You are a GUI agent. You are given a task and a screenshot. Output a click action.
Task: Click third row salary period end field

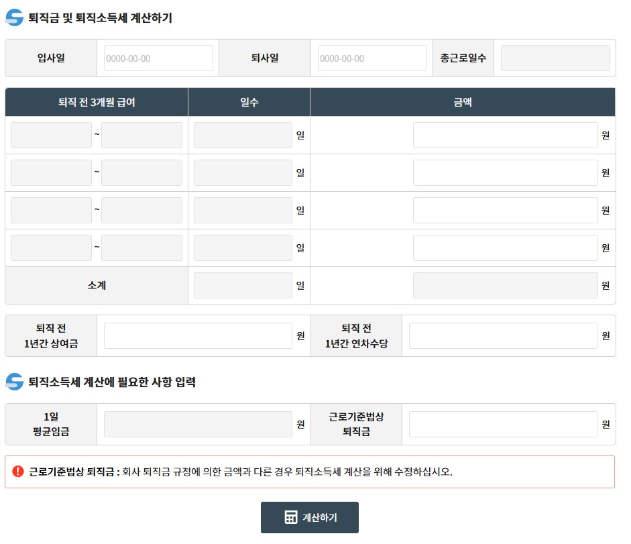(141, 210)
